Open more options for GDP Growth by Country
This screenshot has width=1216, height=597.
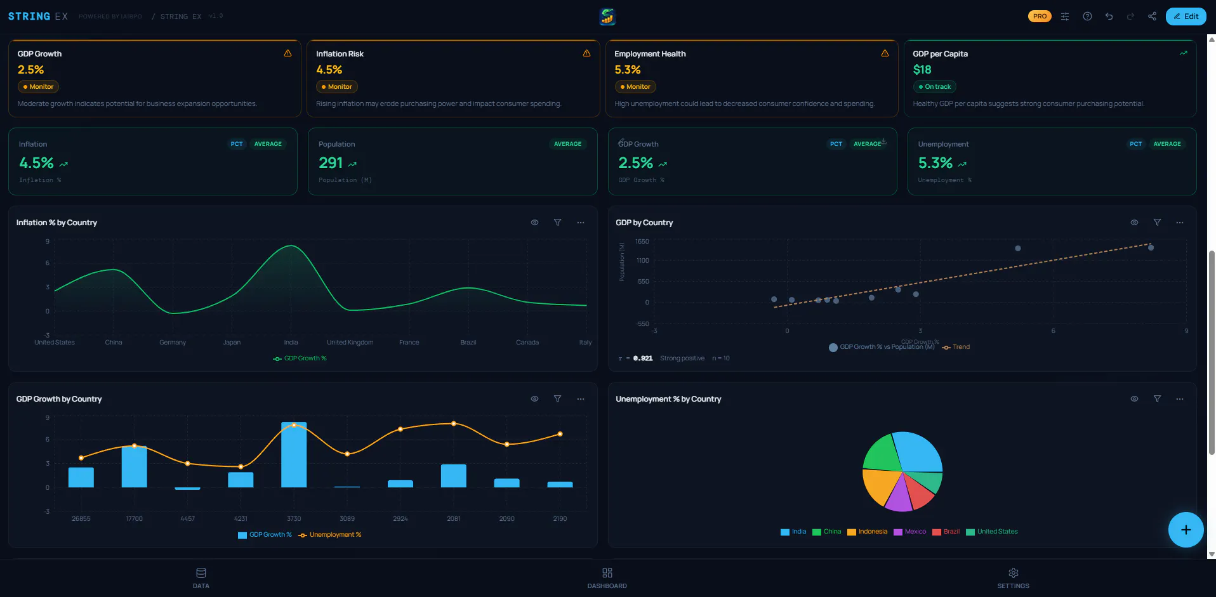(581, 399)
